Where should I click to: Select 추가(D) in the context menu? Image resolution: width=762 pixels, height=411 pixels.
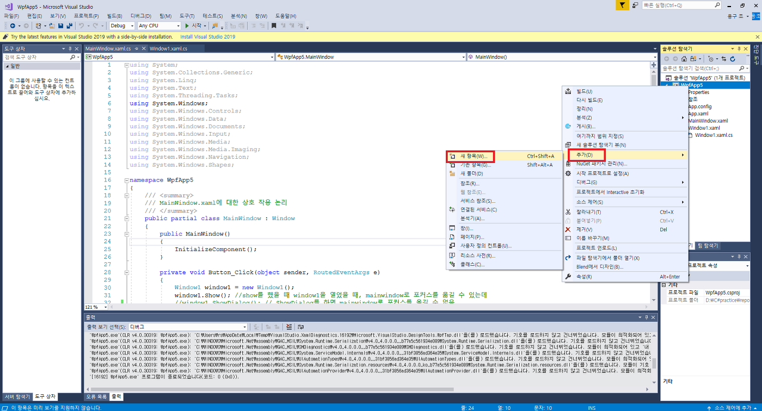[x=624, y=155]
